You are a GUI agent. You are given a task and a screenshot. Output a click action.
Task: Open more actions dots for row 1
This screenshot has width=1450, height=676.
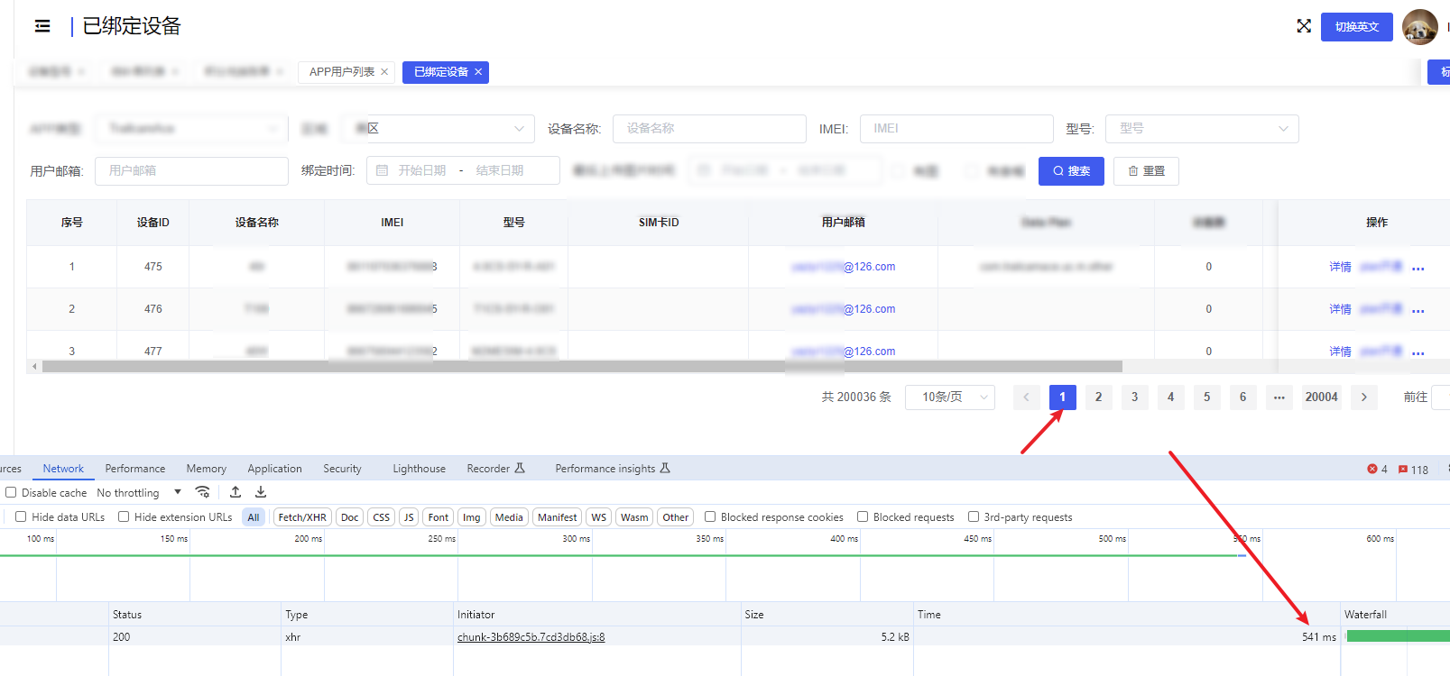point(1418,268)
